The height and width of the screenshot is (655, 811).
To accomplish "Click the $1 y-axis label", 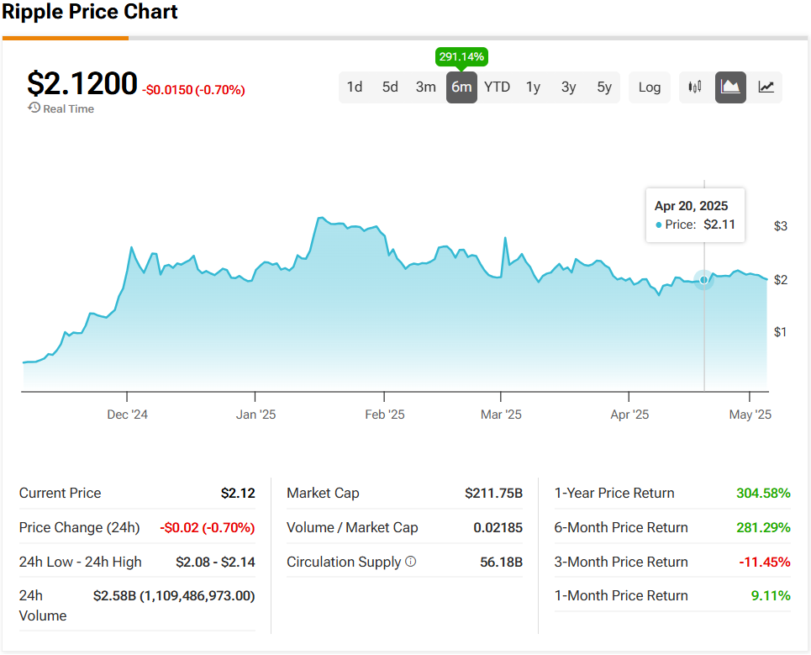I will 781,332.
